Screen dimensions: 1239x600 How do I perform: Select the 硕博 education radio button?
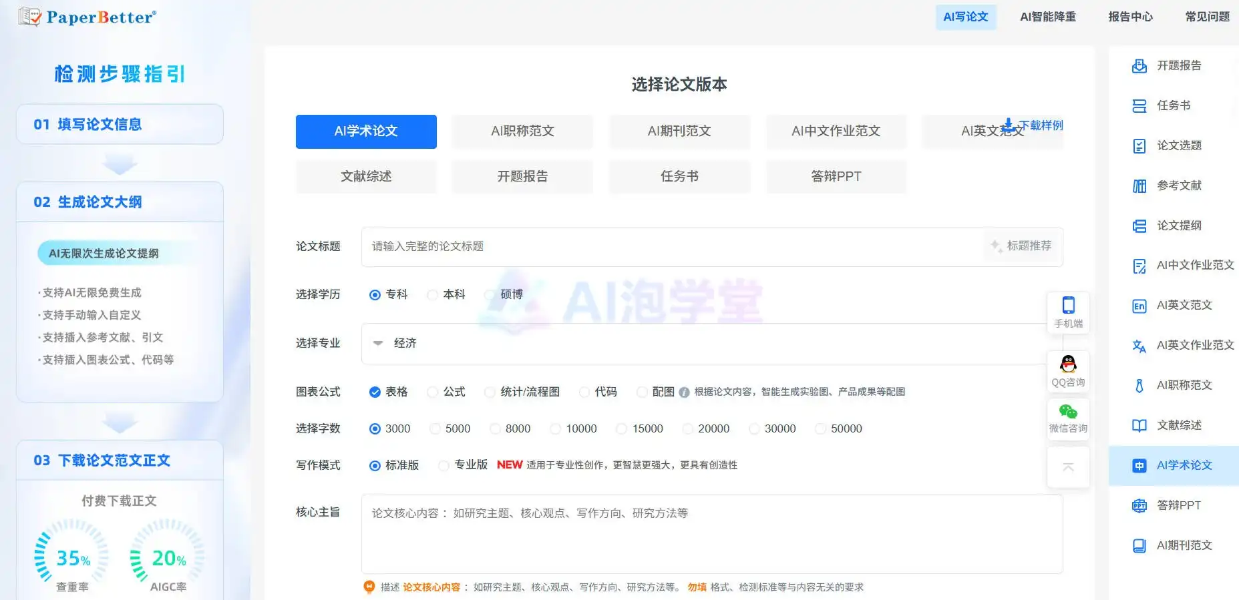click(x=490, y=295)
